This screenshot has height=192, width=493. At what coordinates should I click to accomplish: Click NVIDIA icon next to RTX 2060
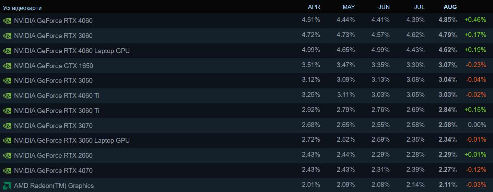[7, 155]
